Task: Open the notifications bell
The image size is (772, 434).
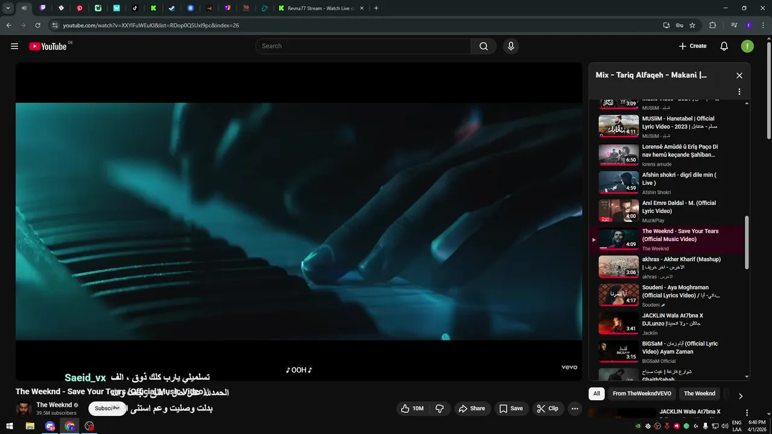Action: click(724, 46)
